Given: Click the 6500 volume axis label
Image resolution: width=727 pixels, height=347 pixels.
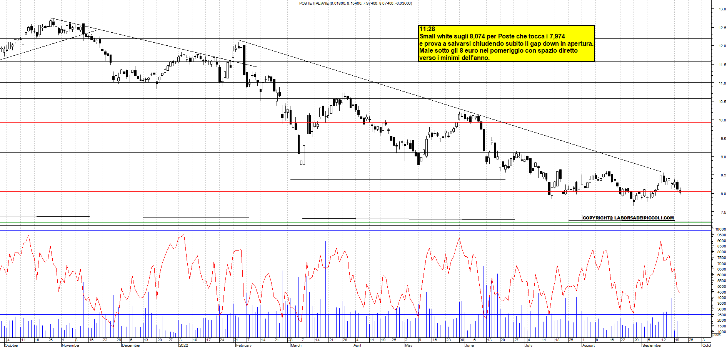Looking at the screenshot, I should tap(722, 270).
